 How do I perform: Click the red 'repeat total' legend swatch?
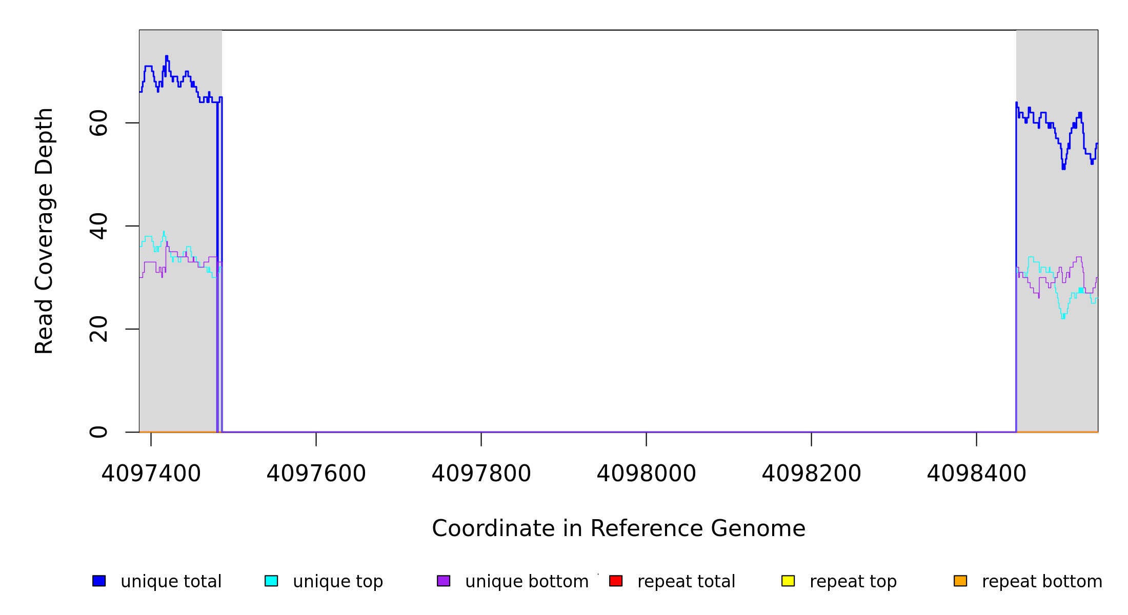[x=616, y=581]
